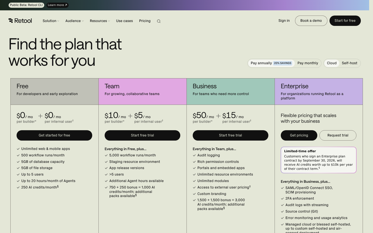The image size is (373, 233).
Task: Click the 20% SAVINGS badge
Action: click(283, 63)
